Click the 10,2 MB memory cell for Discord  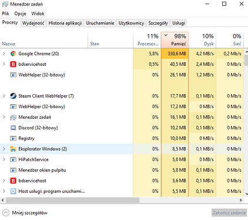(x=175, y=128)
